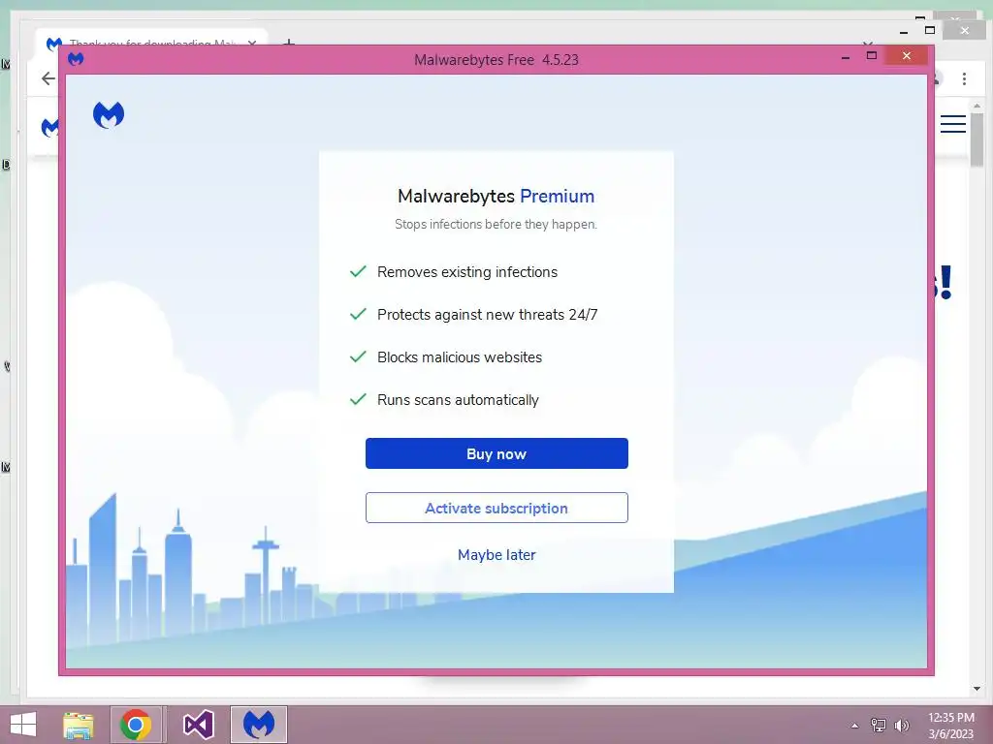Choose Maybe later link
The height and width of the screenshot is (744, 993).
point(496,555)
